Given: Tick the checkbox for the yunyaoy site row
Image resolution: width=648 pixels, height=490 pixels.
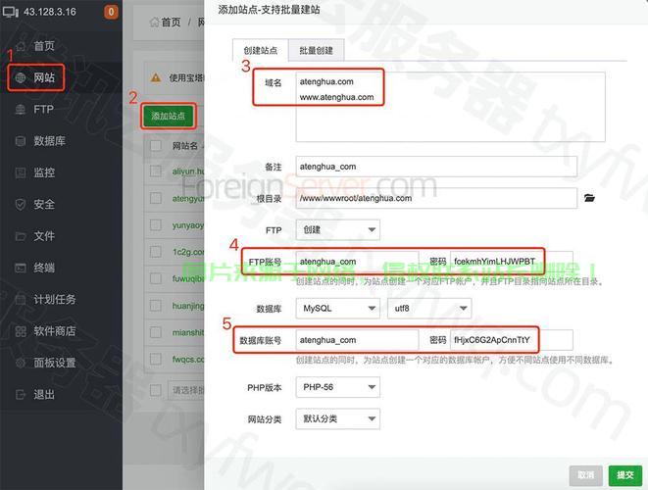Looking at the screenshot, I should tap(156, 225).
